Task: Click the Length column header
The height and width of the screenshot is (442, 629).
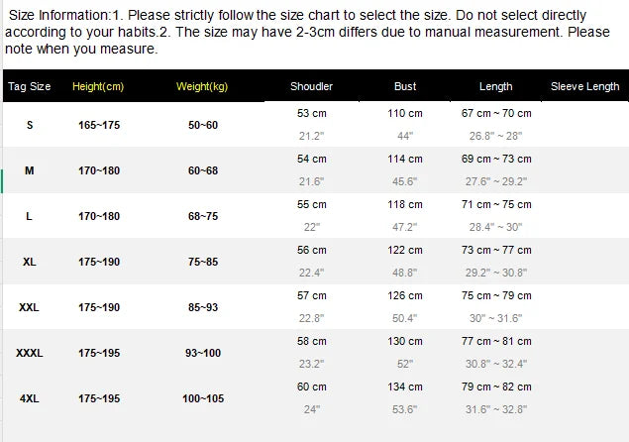Action: pos(495,86)
